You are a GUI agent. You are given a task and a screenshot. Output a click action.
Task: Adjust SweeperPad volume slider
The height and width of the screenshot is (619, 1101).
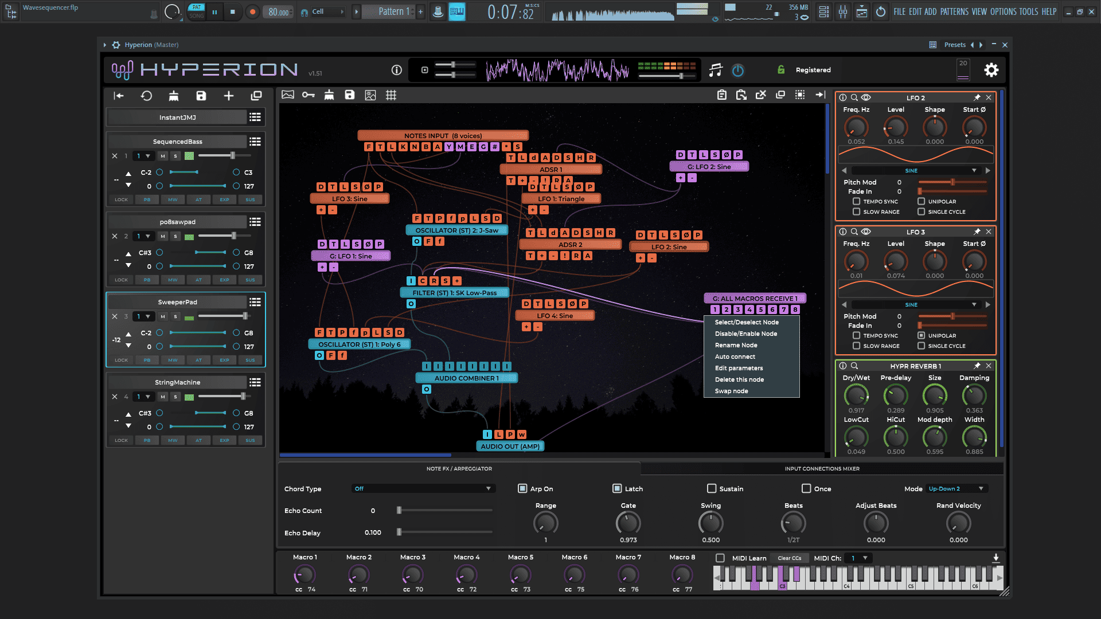(225, 316)
